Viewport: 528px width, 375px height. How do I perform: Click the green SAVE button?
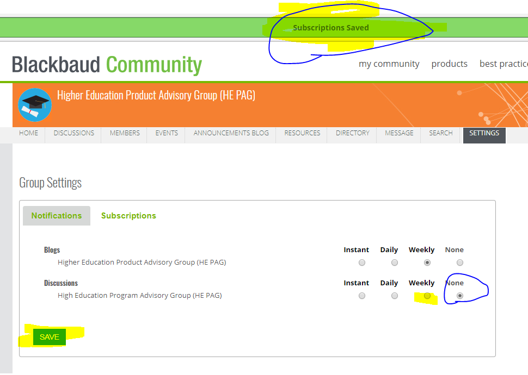[x=50, y=337]
